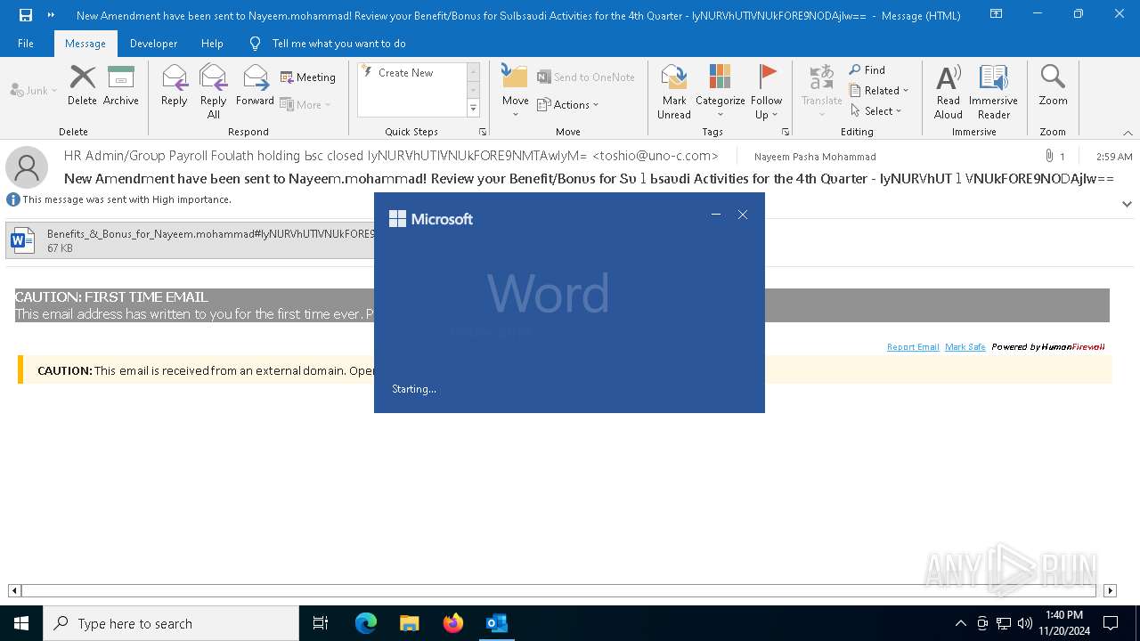Open the File tab

point(26,44)
